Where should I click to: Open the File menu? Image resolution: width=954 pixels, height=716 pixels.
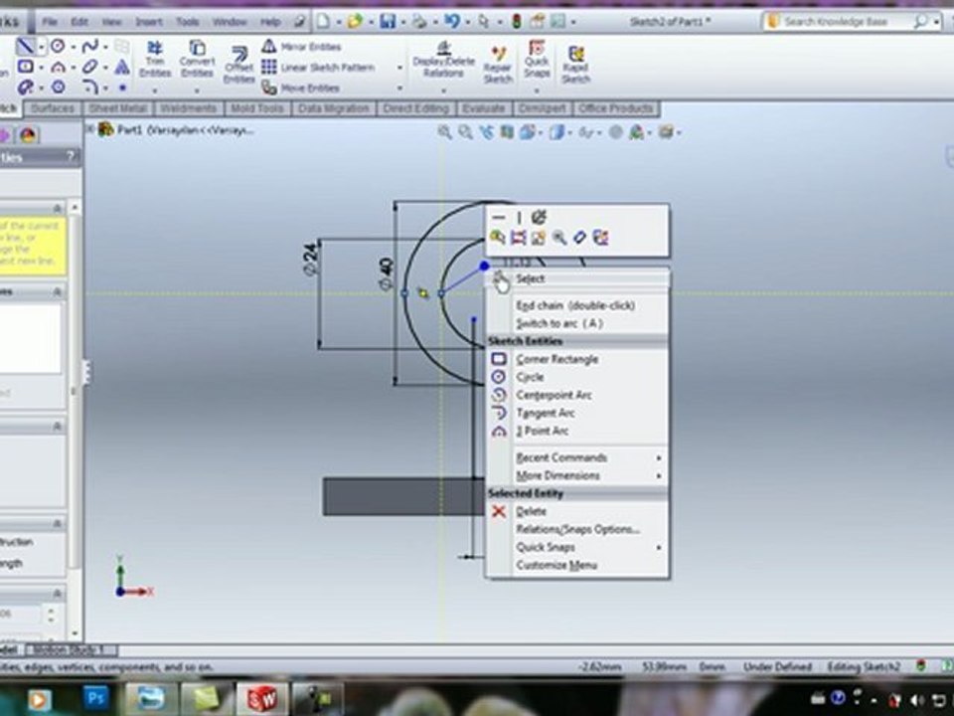point(50,22)
